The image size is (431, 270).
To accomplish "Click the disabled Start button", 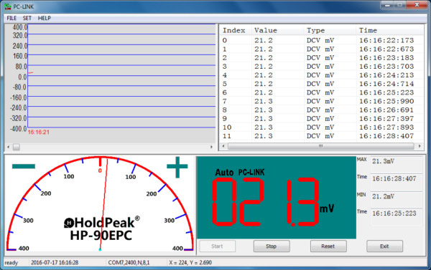I will [217, 246].
